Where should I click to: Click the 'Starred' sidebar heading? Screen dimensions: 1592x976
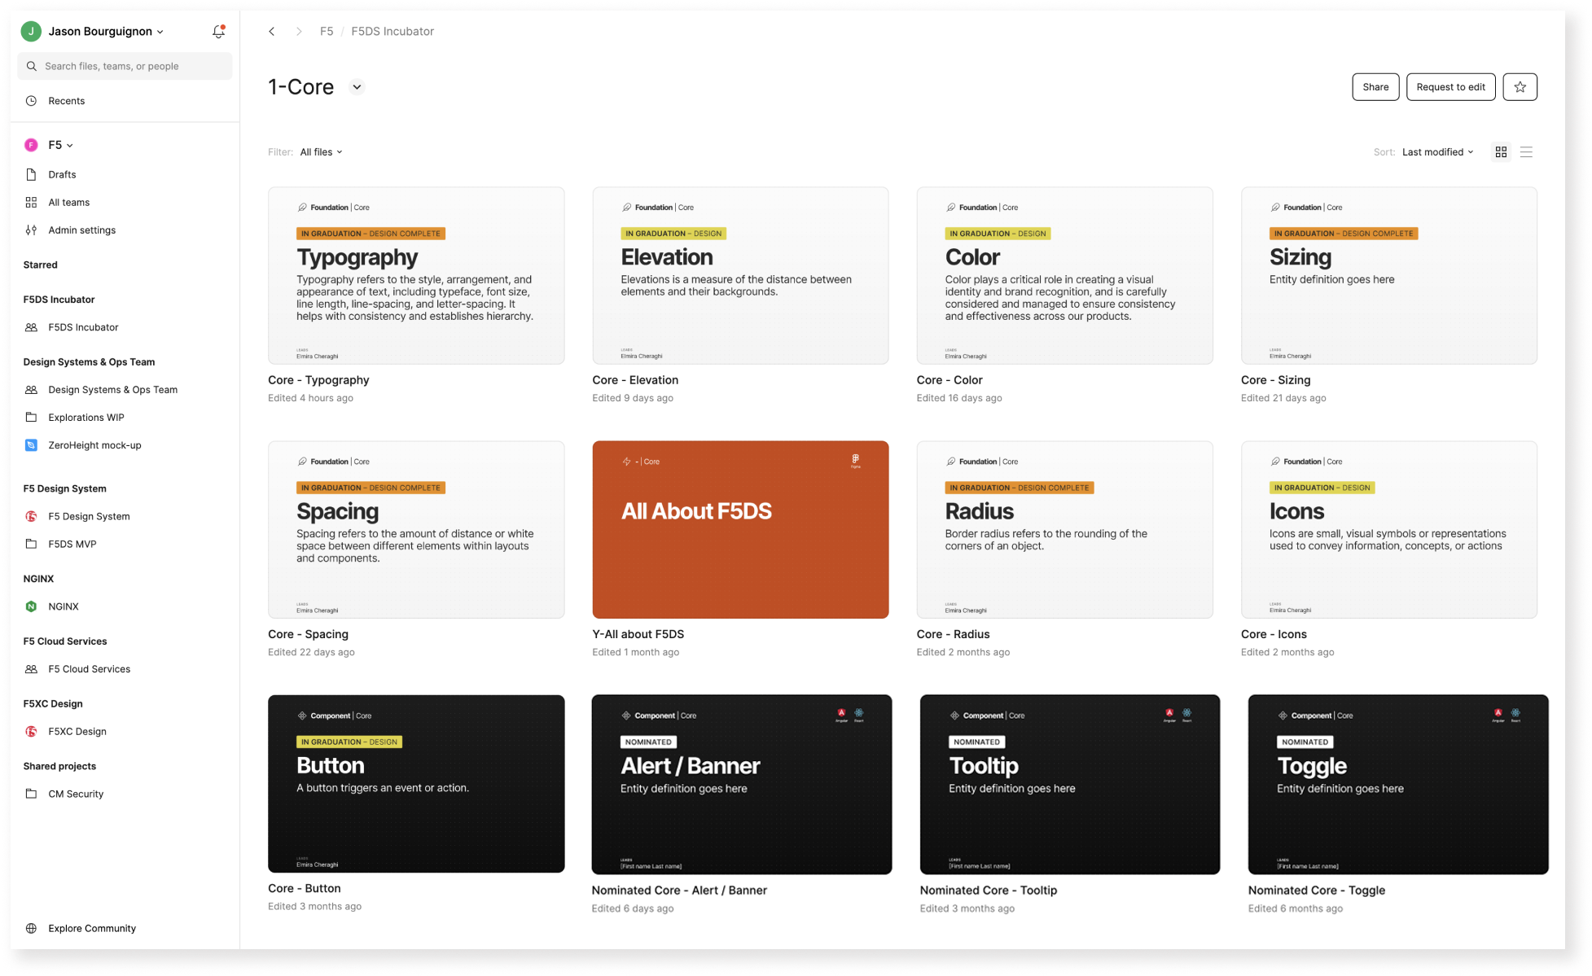[x=40, y=265]
